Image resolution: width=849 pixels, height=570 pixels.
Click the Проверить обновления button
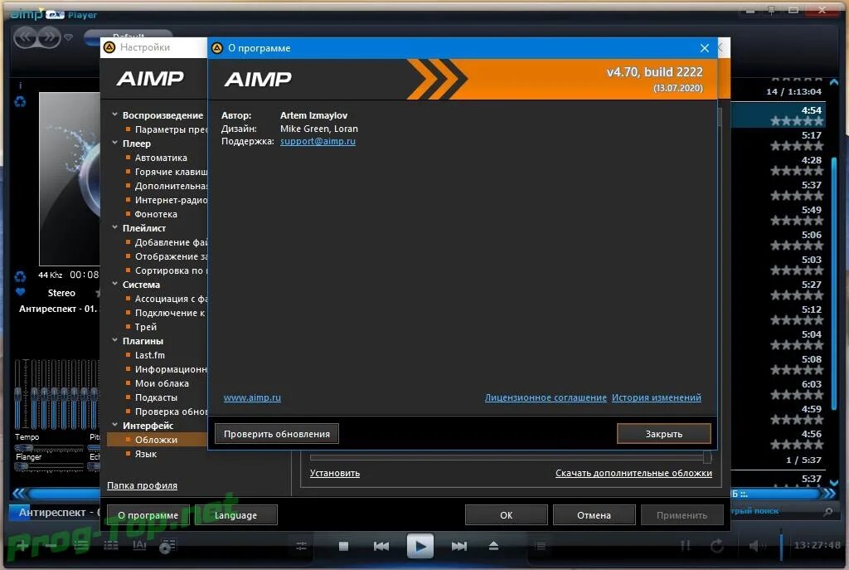[277, 433]
